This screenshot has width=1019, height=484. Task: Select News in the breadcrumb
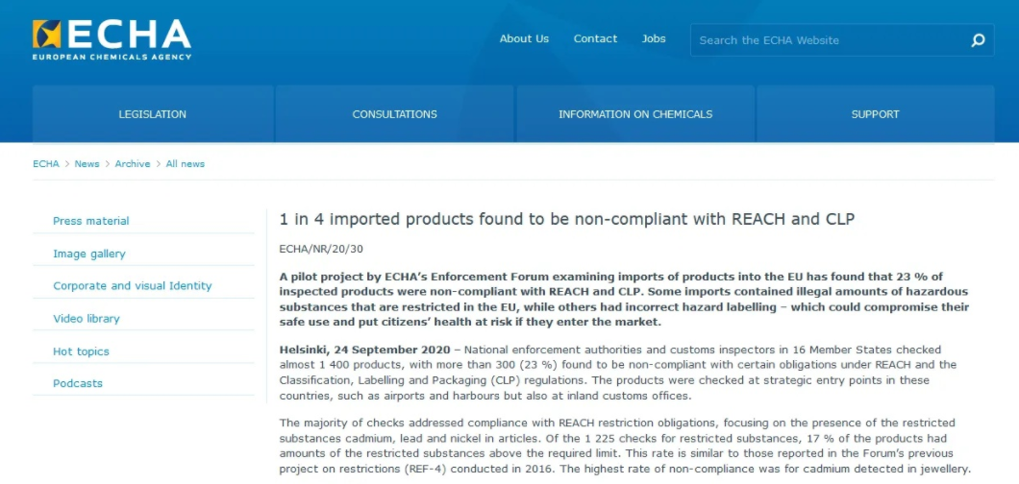tap(87, 164)
